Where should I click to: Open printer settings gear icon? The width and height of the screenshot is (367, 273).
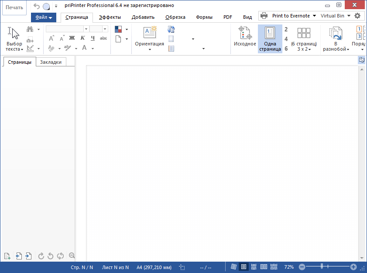(x=358, y=16)
